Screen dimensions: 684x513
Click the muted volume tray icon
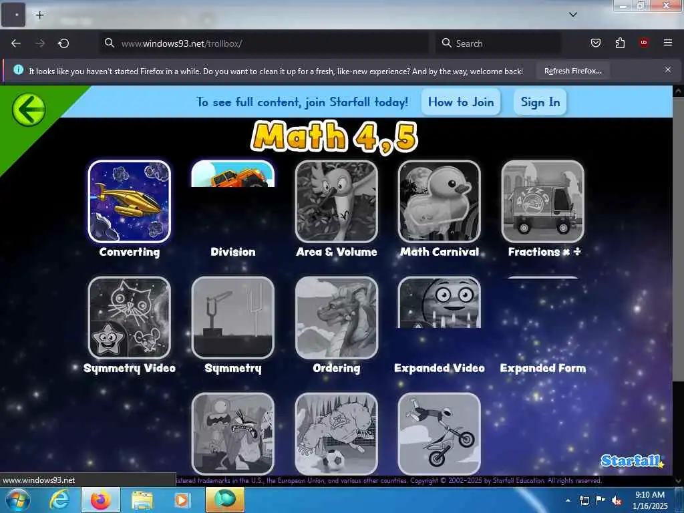[617, 500]
